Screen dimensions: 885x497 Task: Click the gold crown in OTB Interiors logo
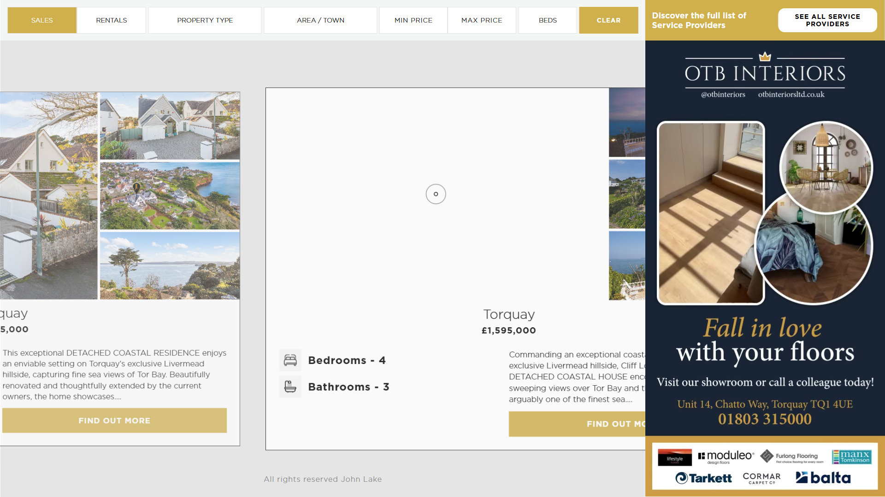tap(765, 57)
